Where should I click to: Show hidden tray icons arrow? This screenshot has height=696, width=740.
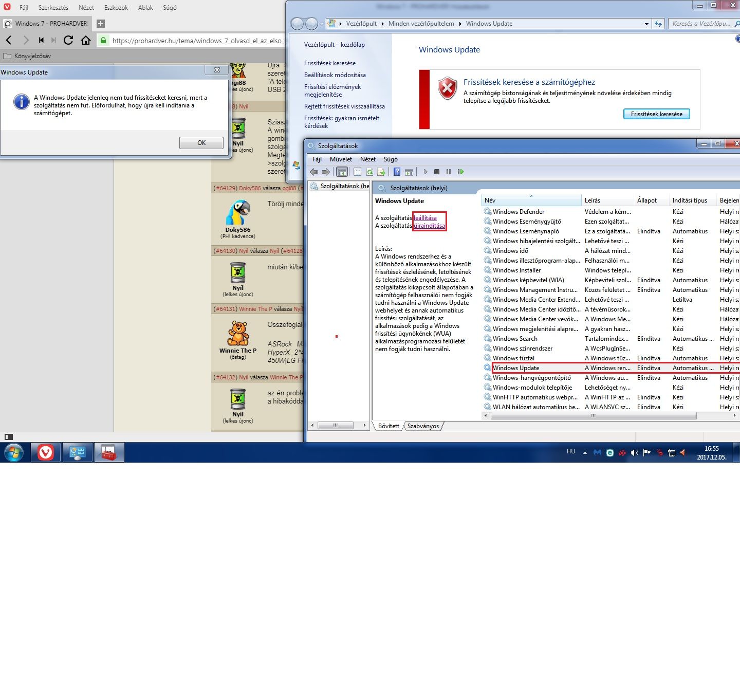point(585,452)
